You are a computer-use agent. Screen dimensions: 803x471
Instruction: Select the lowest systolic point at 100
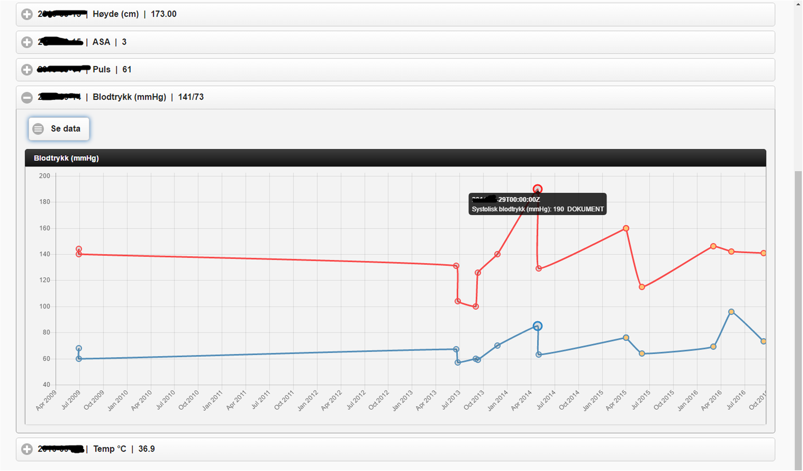pos(476,306)
